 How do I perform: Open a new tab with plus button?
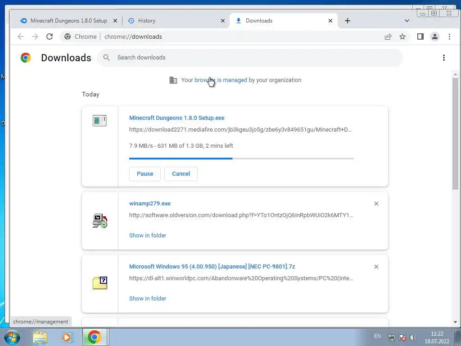(x=347, y=21)
